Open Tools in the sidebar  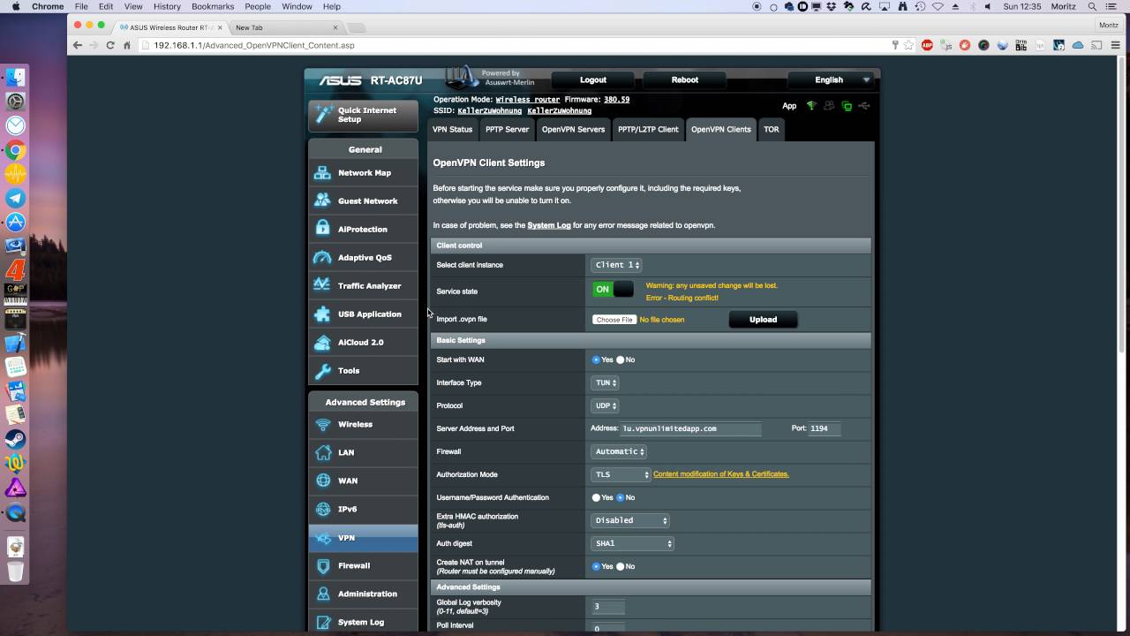click(x=363, y=371)
